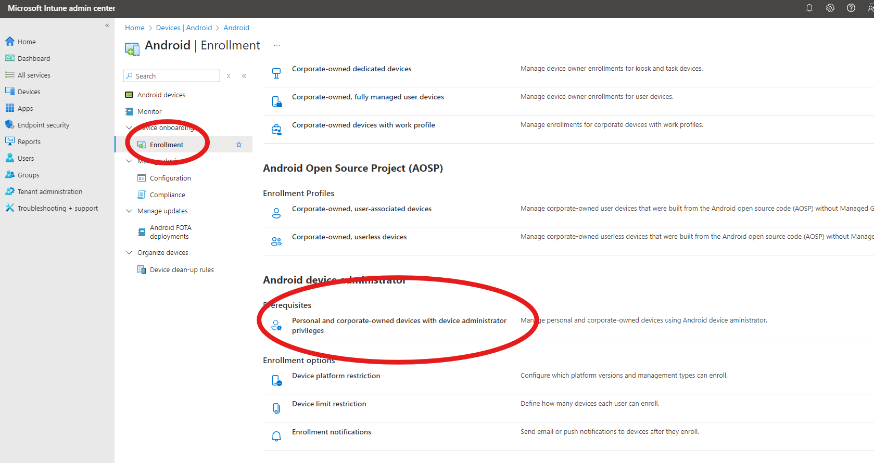Click AOSP user-associated devices person icon

click(276, 213)
